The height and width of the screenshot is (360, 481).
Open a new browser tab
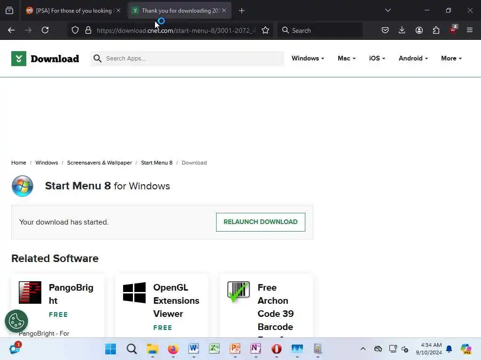tap(241, 11)
